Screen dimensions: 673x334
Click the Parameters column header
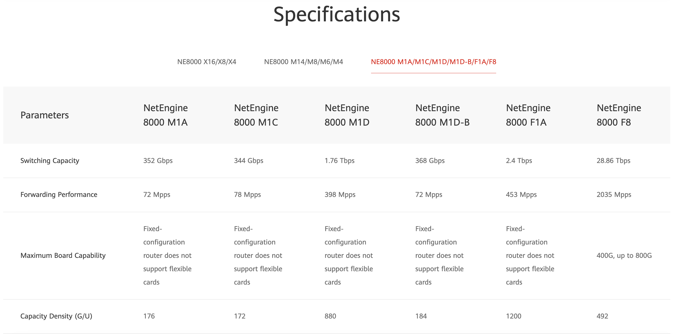(44, 115)
